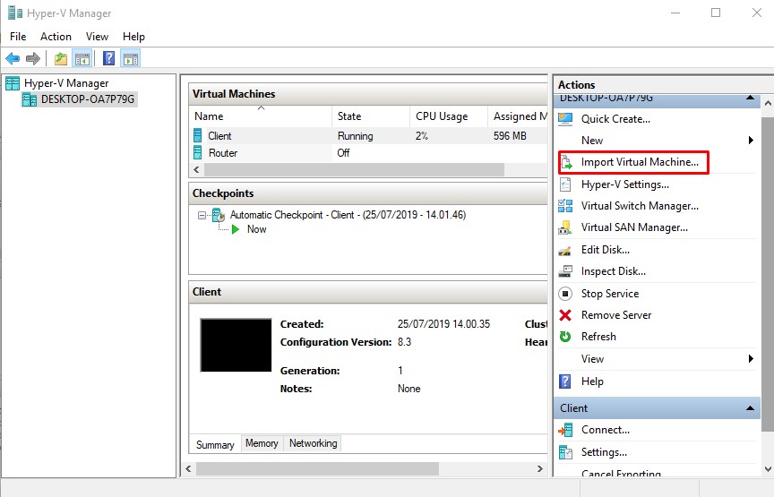Expand the View submenu arrow in Actions

point(751,359)
